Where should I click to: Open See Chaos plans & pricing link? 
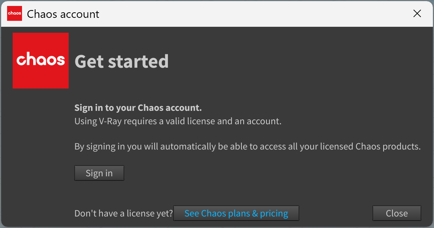tap(236, 213)
